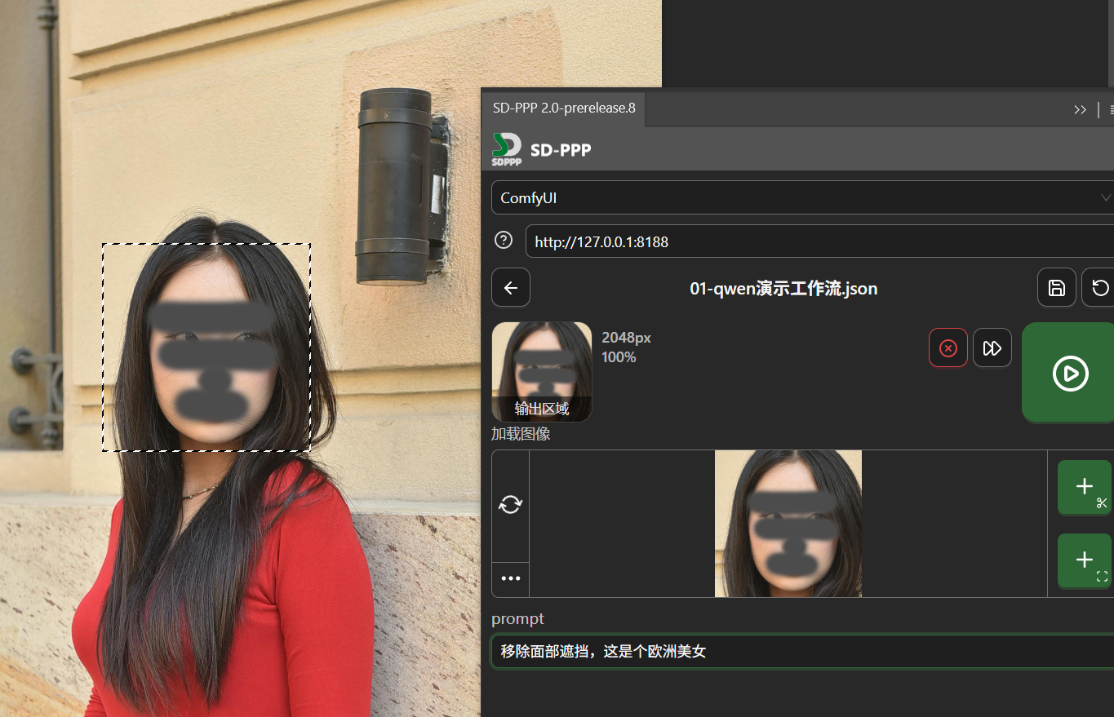Click the reset arrow icon beside save
This screenshot has height=717, width=1114.
1100,288
